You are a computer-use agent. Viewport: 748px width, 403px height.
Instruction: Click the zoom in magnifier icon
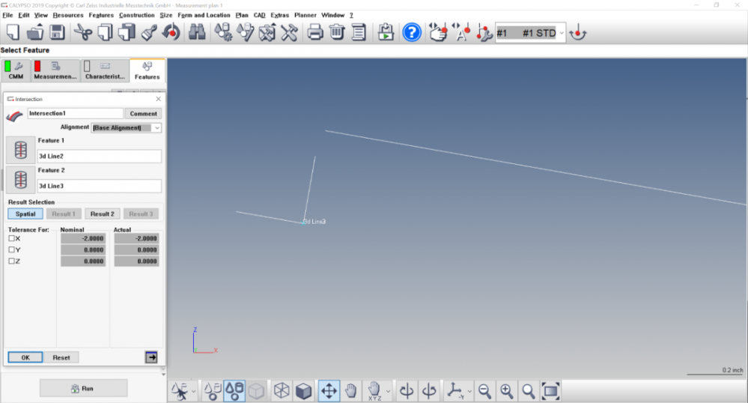click(x=507, y=391)
